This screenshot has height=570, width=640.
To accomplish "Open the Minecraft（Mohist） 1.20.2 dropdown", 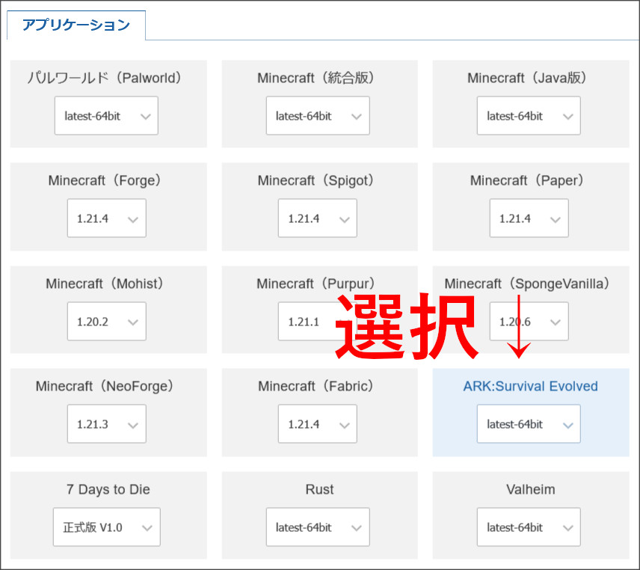I will (x=106, y=322).
